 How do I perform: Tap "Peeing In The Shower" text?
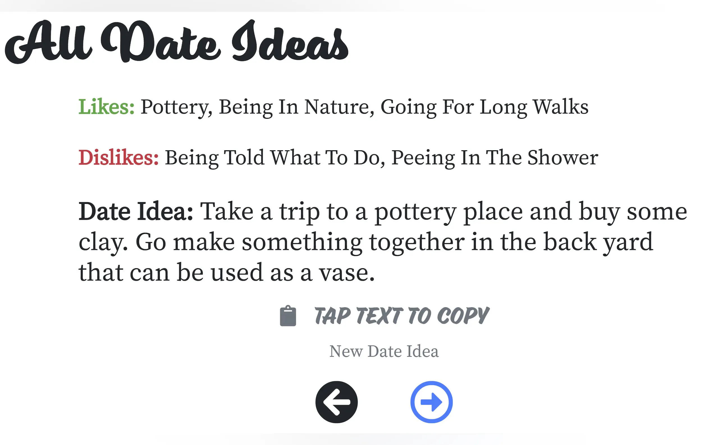pos(495,158)
